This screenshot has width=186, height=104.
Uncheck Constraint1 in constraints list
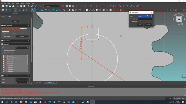[3, 56]
